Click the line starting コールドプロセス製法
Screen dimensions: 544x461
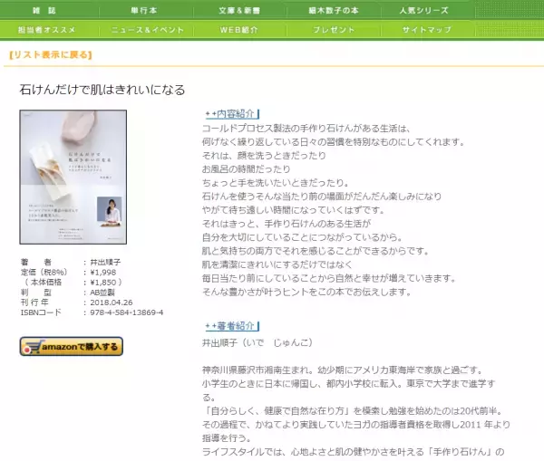click(x=306, y=129)
